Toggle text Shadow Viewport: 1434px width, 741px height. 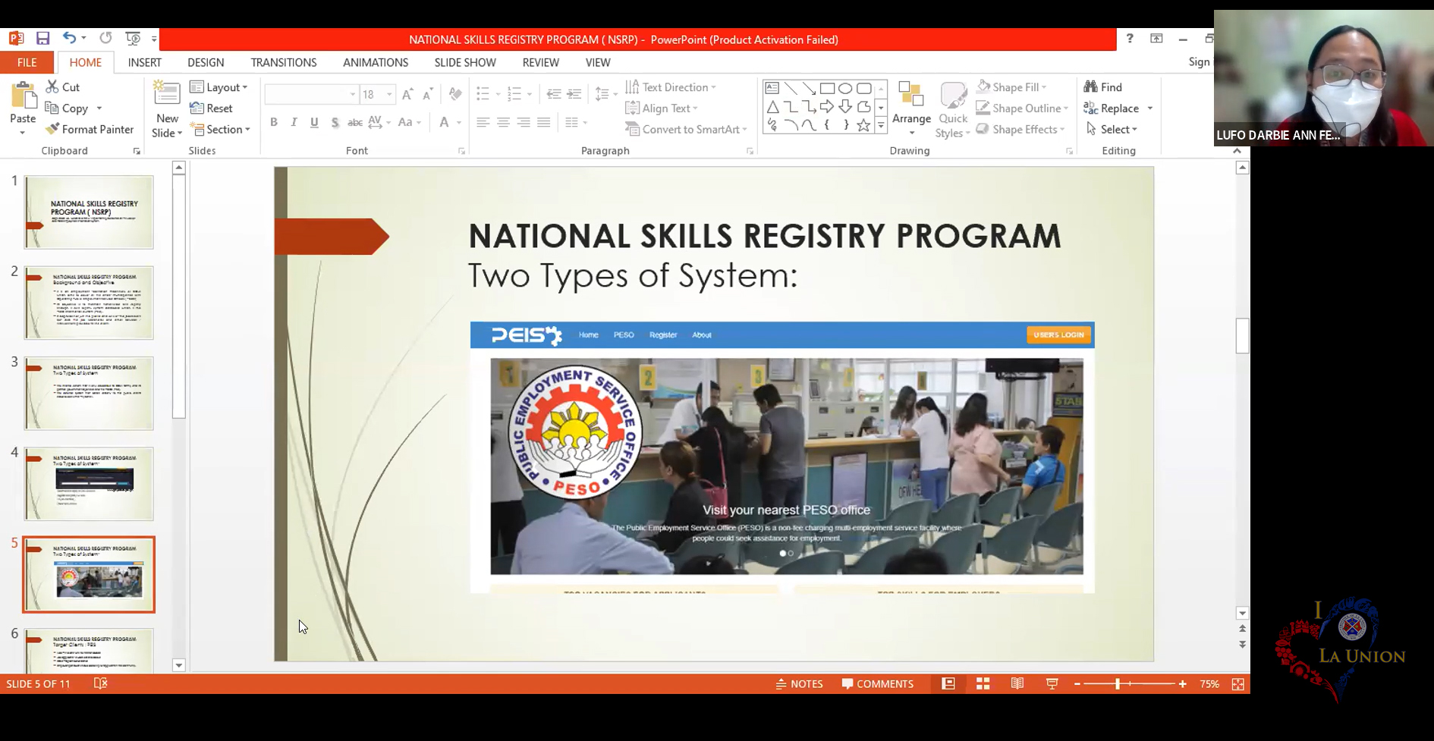pyautogui.click(x=335, y=122)
